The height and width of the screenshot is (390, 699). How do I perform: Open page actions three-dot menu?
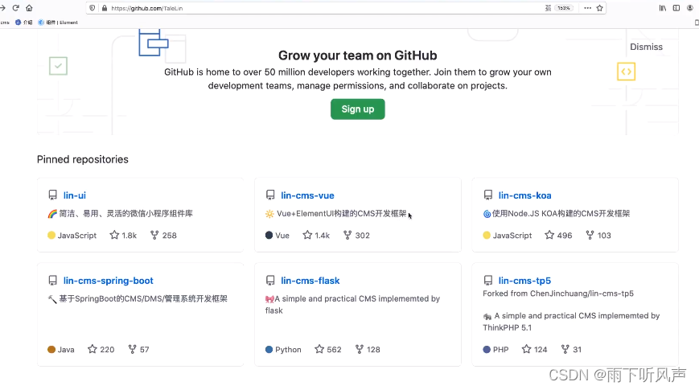[587, 8]
